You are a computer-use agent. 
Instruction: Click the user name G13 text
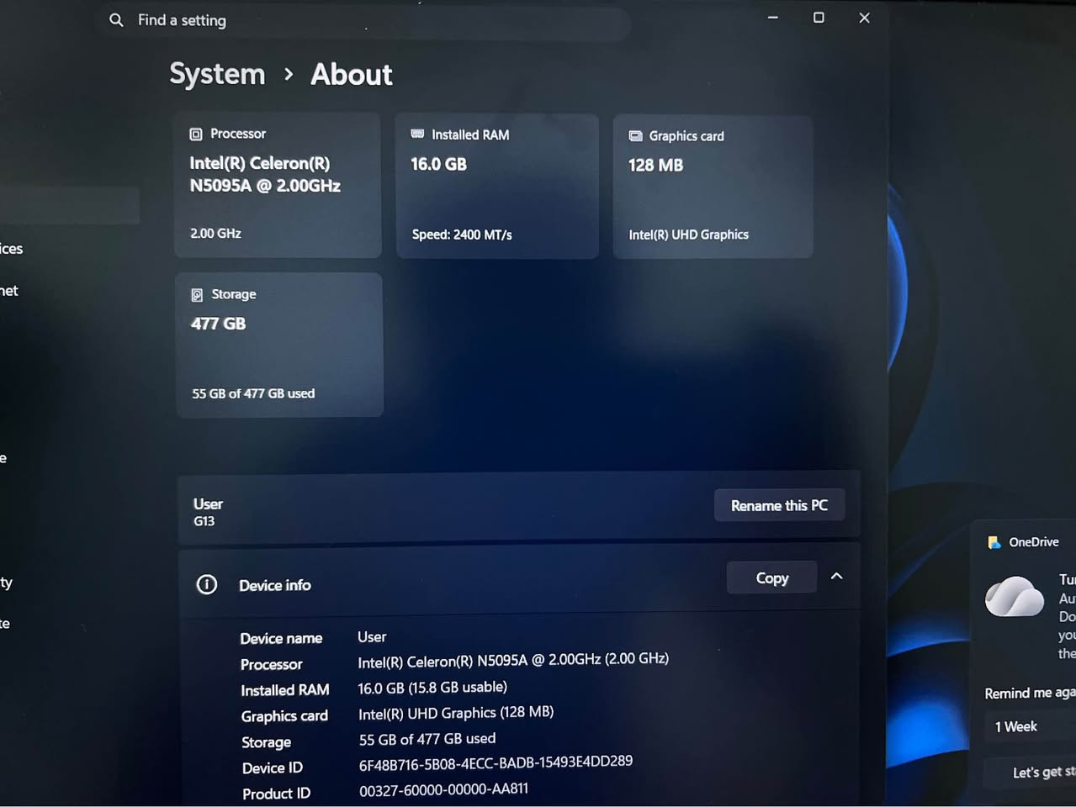pyautogui.click(x=204, y=521)
